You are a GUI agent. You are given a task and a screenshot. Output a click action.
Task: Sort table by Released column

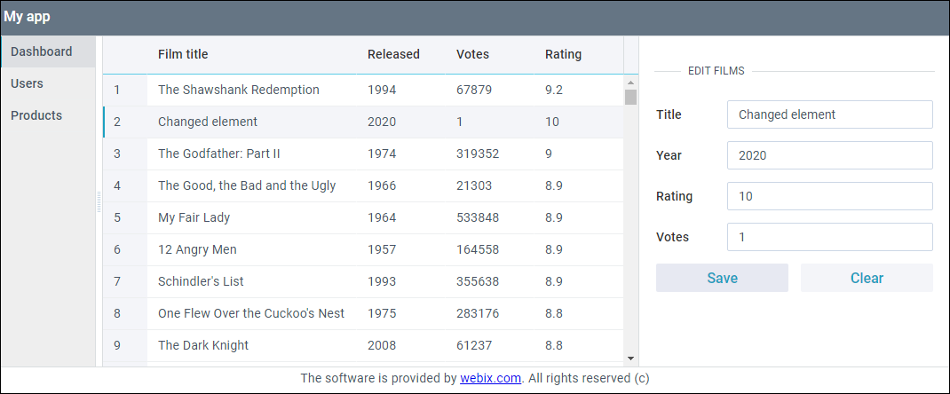click(x=393, y=54)
